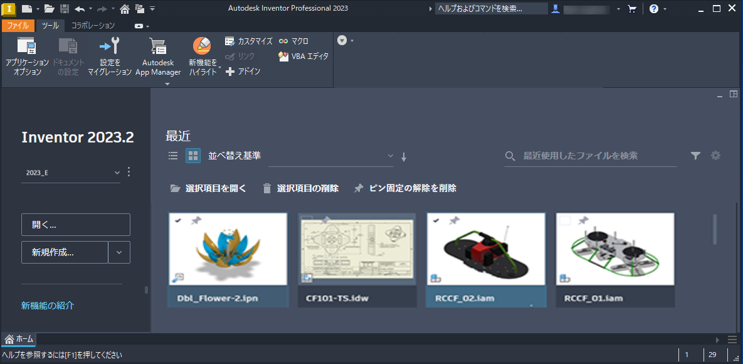Click the ヘルプおよびコマンドを検索 search box
Viewport: 743px width, 364px height.
pos(492,9)
